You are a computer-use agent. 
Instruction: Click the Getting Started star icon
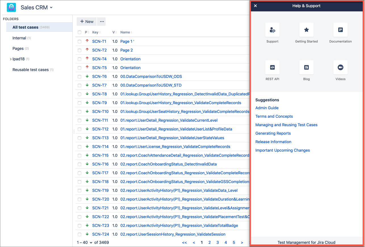306,30
